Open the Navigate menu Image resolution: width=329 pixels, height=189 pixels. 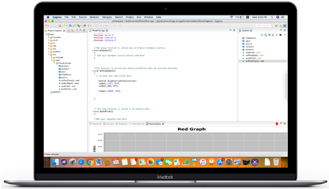pyautogui.click(x=107, y=17)
